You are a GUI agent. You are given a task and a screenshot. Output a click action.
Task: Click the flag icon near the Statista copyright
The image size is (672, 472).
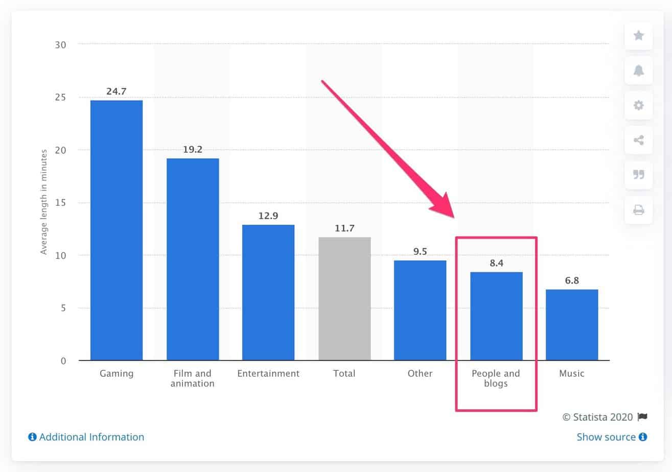[x=640, y=417]
